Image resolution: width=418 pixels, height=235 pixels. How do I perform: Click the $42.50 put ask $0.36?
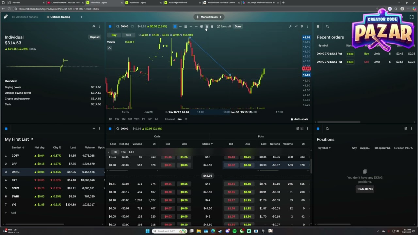click(247, 165)
